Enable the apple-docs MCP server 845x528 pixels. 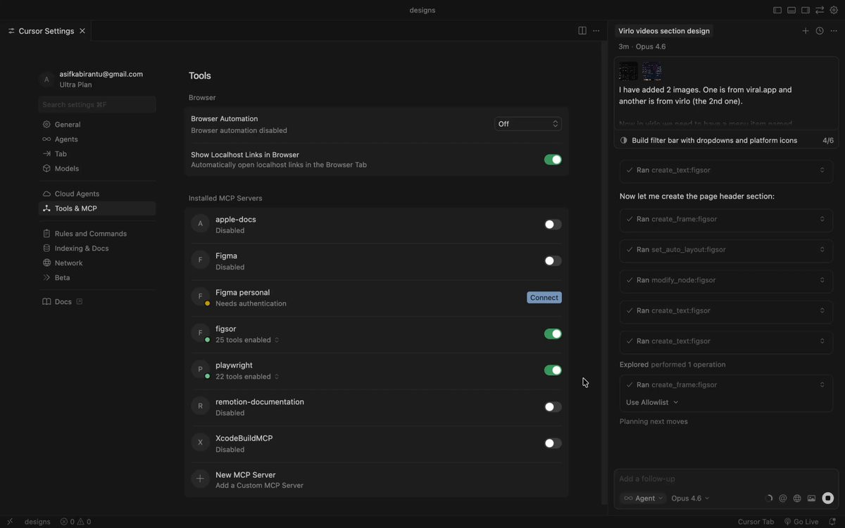pyautogui.click(x=553, y=225)
